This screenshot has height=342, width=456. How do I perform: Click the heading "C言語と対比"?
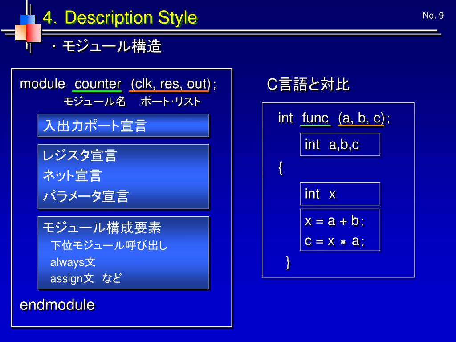click(308, 84)
